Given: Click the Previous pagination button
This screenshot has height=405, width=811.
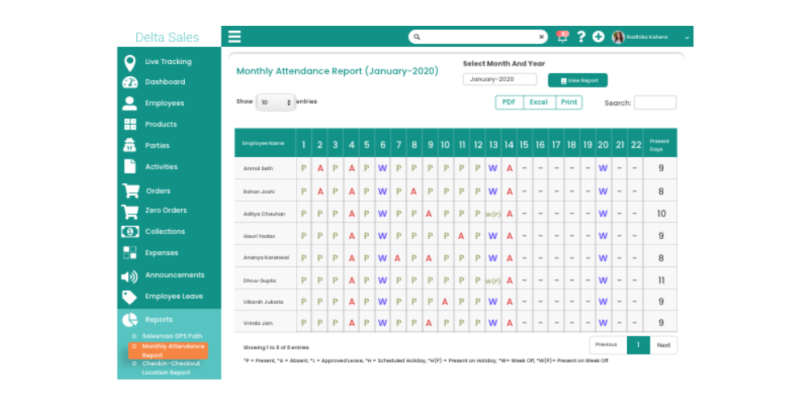Looking at the screenshot, I should 606,344.
